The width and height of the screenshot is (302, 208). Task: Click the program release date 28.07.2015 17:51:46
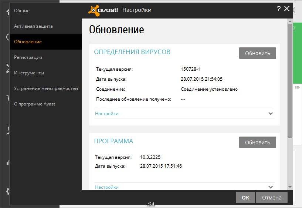click(x=161, y=166)
